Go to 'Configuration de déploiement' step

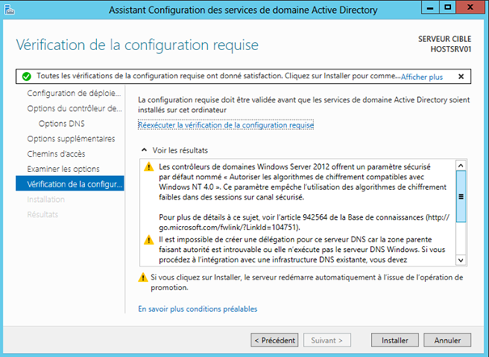[x=74, y=94]
